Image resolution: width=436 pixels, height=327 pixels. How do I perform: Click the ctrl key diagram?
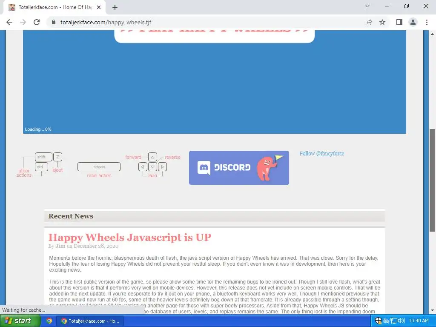tap(41, 167)
